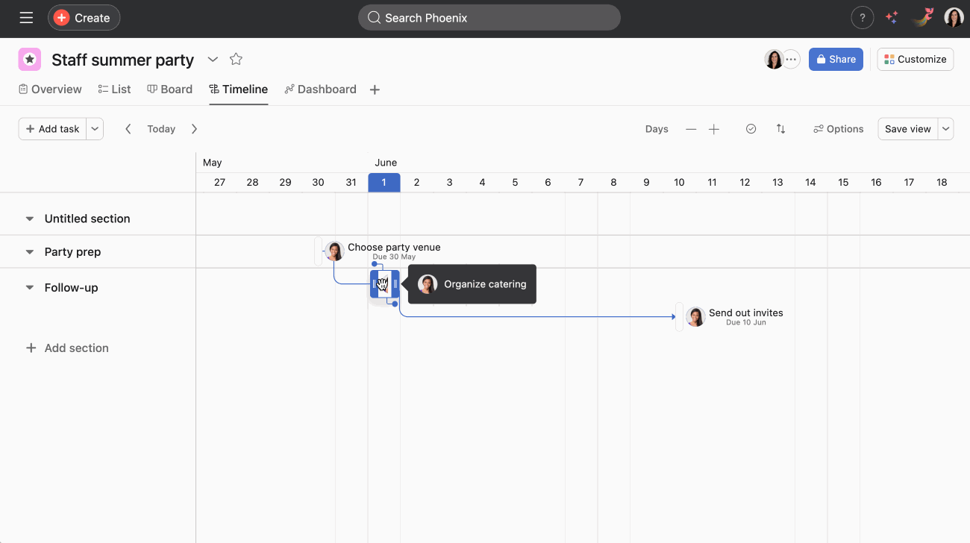The image size is (970, 543).
Task: Open the Save view dropdown arrow
Action: pos(945,128)
